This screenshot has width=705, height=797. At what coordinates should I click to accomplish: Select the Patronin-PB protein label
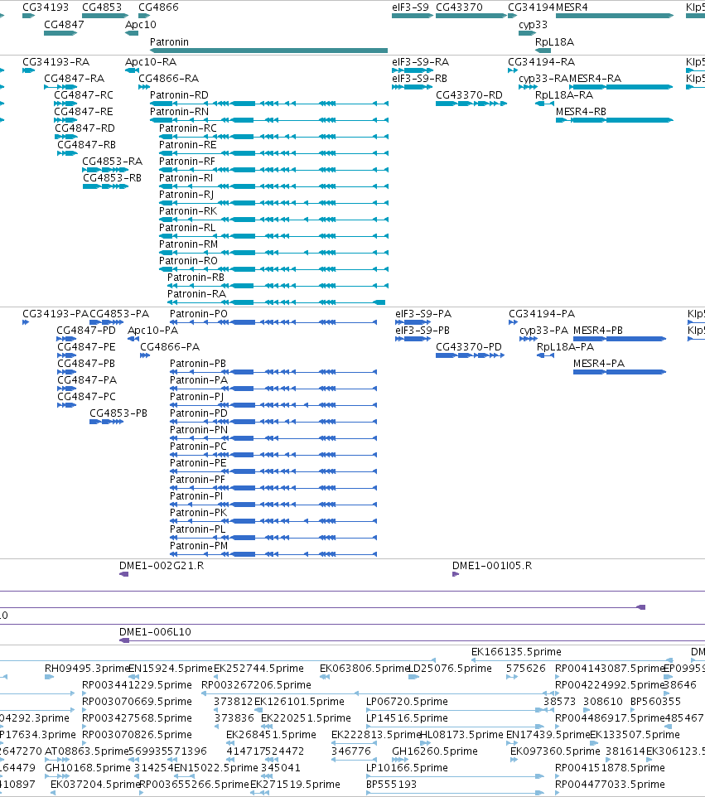[198, 364]
